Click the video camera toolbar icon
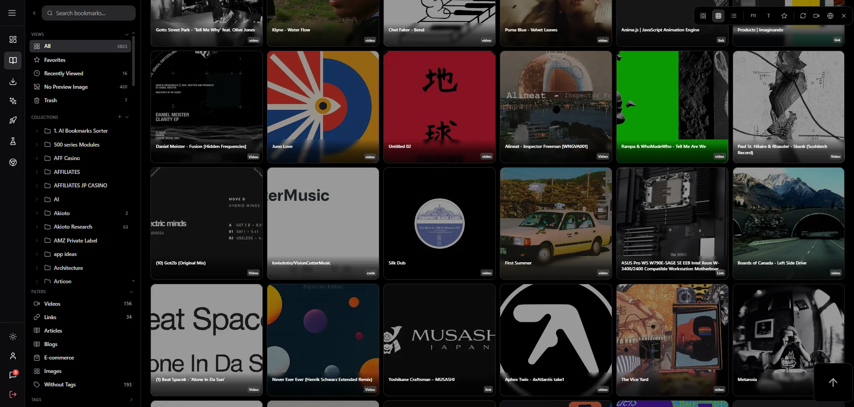The height and width of the screenshot is (407, 854). (x=816, y=16)
